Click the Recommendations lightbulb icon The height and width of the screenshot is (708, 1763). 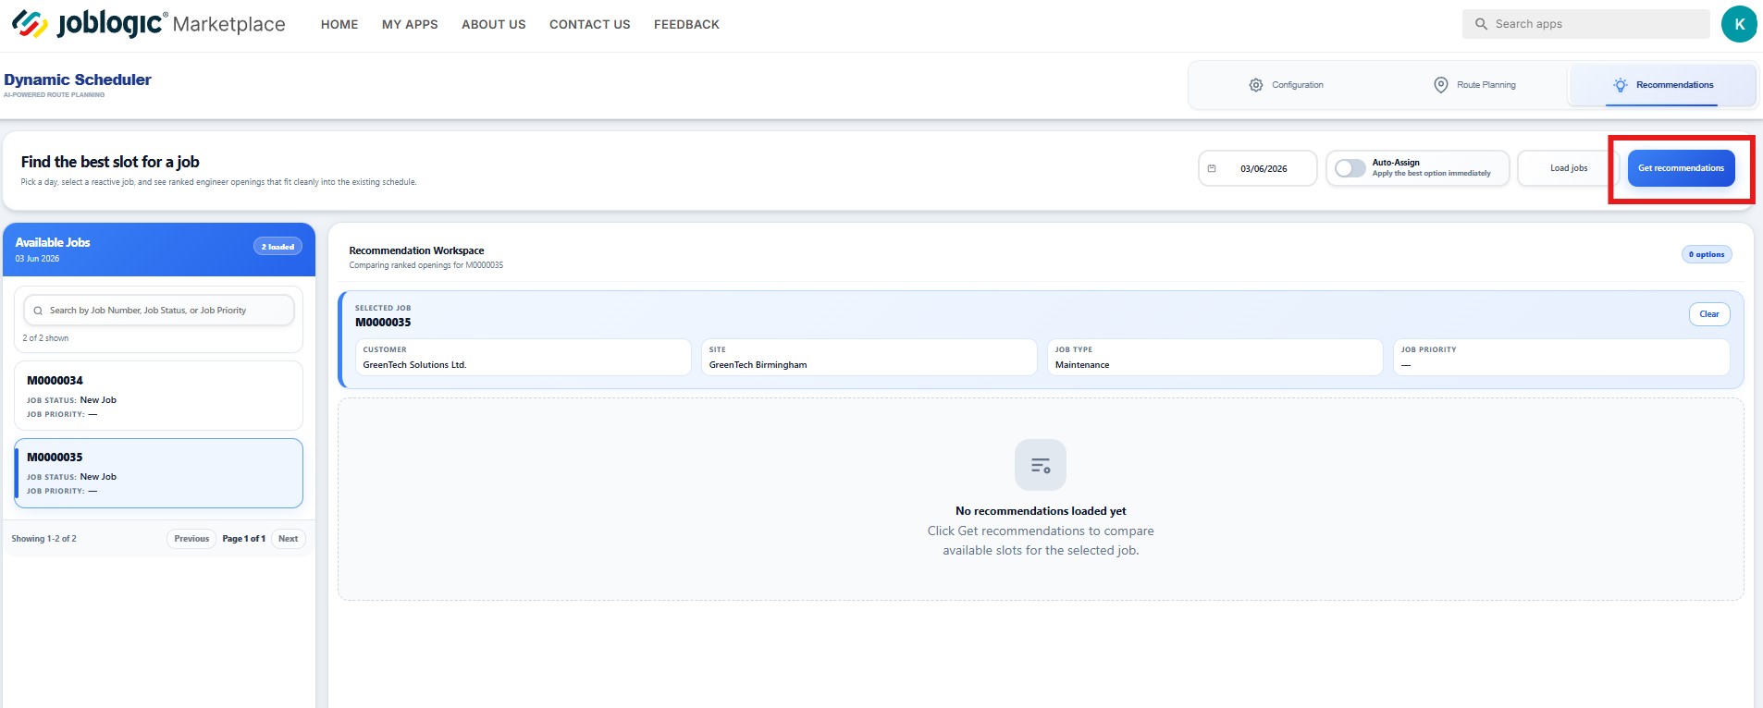click(1621, 85)
